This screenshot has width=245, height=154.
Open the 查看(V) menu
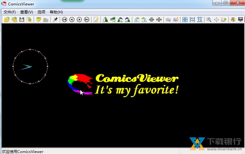27,12
